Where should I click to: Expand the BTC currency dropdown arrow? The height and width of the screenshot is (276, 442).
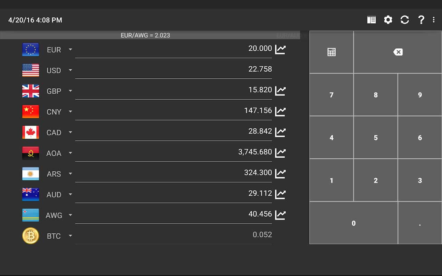tap(70, 236)
